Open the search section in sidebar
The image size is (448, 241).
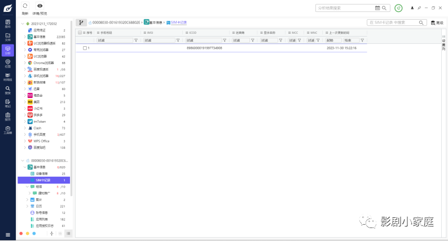(8, 90)
